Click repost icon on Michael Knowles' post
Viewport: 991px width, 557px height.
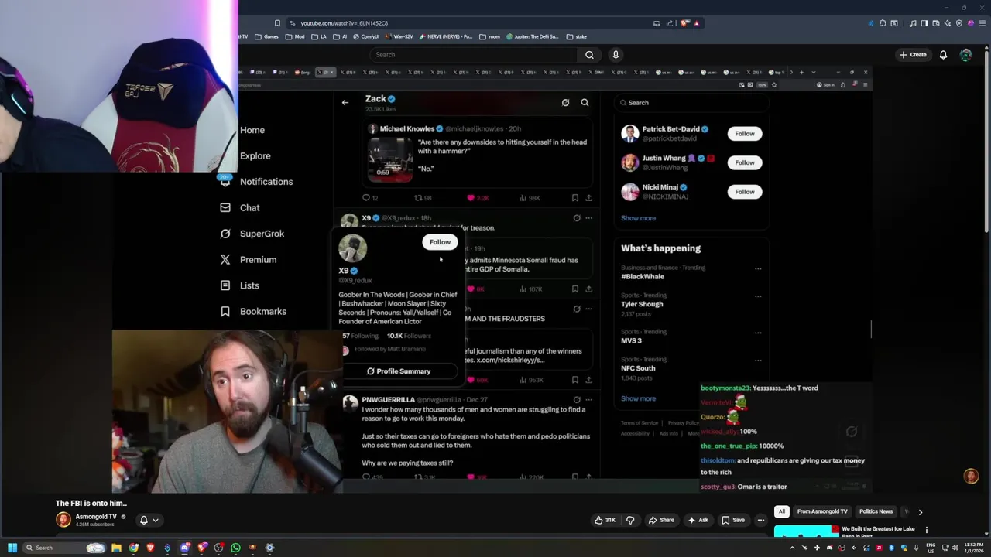(x=418, y=198)
